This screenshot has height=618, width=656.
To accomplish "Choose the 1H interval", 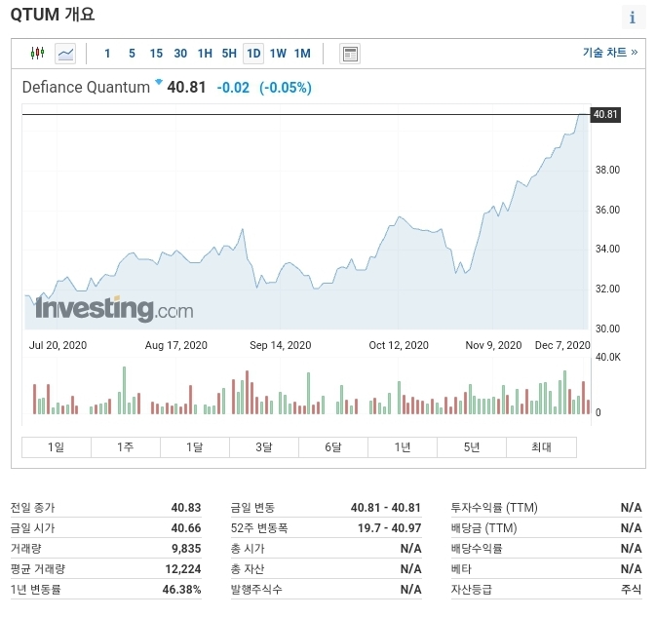I will (x=205, y=54).
